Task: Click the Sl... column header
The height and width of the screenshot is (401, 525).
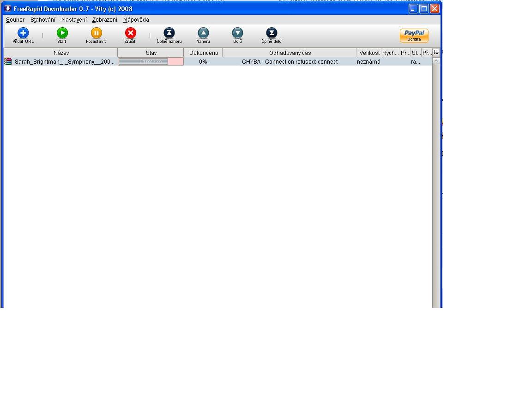Action: point(416,53)
